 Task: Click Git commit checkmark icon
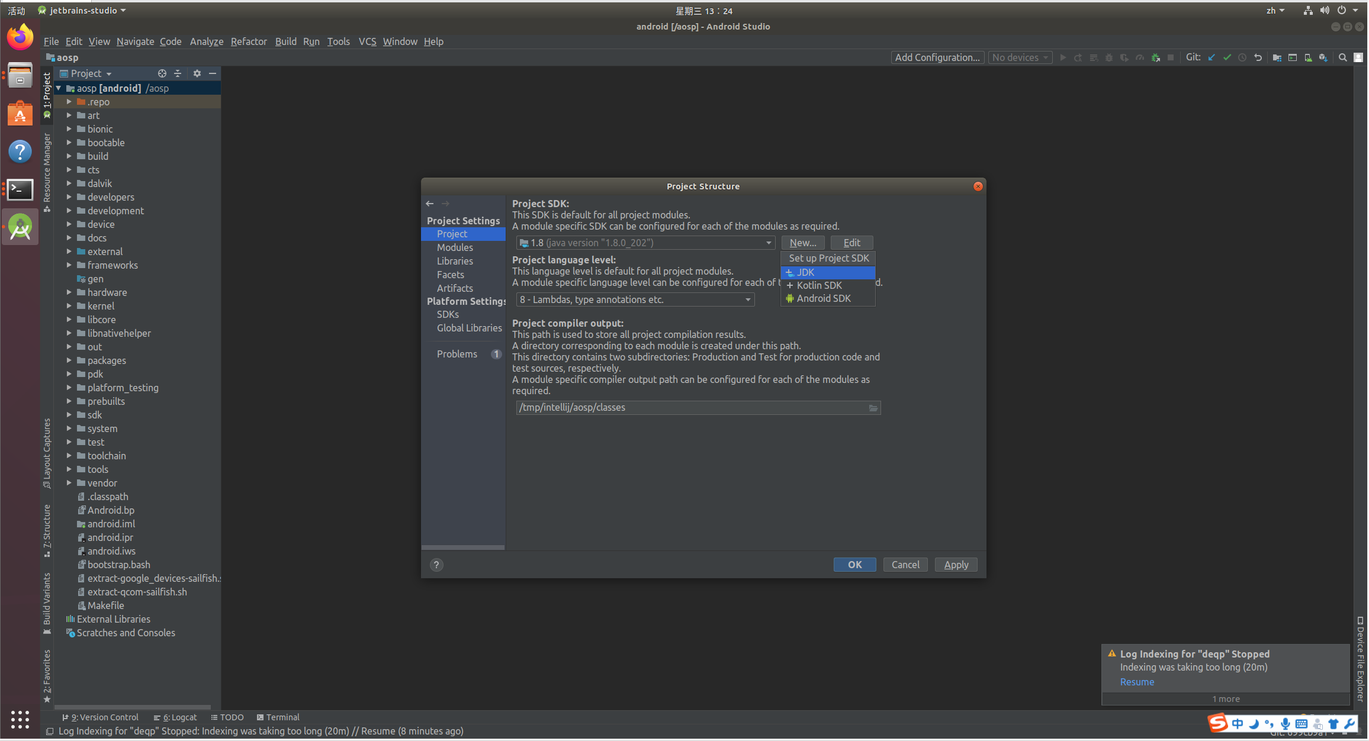click(x=1227, y=57)
